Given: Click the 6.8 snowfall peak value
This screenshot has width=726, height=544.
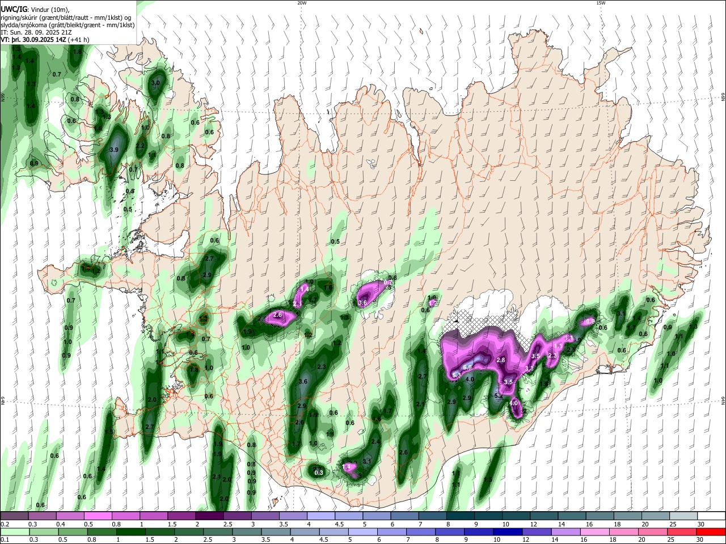Looking at the screenshot, I should [x=468, y=367].
